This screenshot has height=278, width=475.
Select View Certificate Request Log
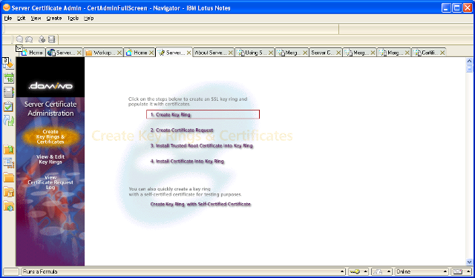(x=50, y=182)
